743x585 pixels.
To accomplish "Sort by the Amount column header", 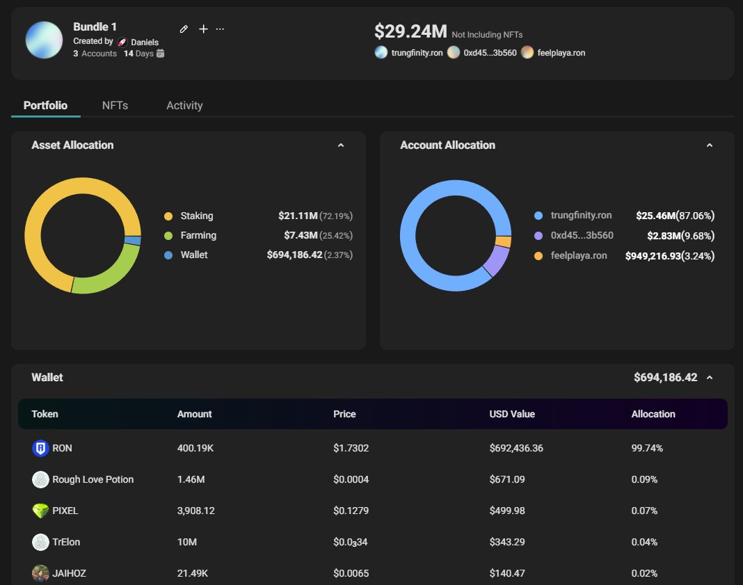I will coord(194,414).
